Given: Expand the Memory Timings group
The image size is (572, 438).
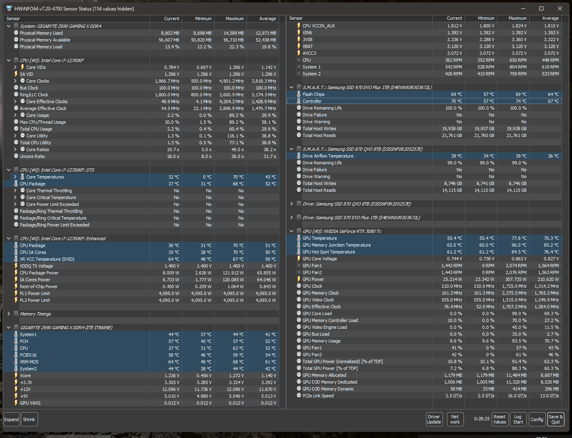Looking at the screenshot, I should (9, 314).
